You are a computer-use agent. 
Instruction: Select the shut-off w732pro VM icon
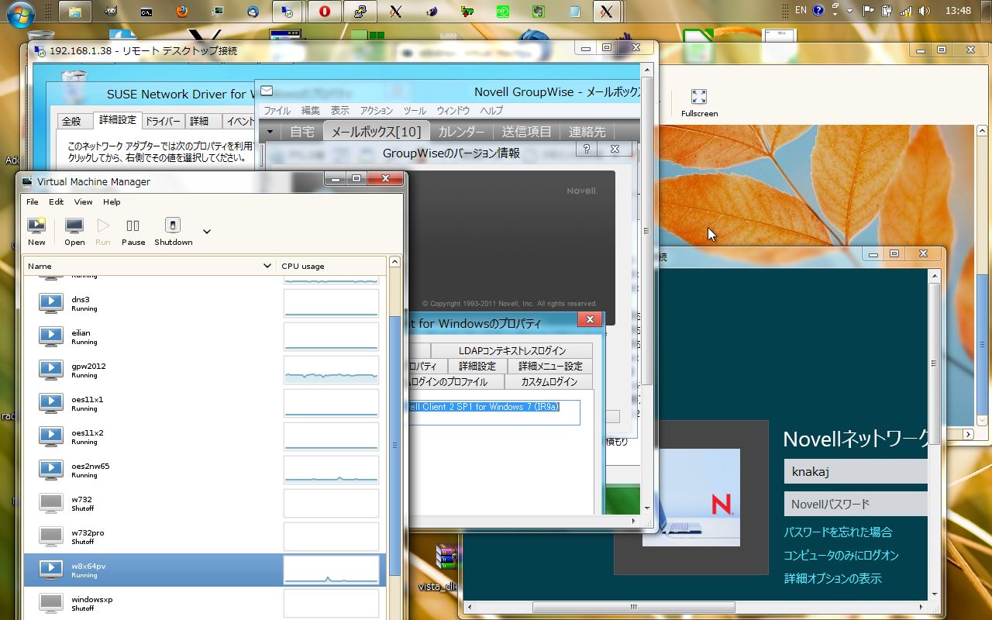pos(51,536)
